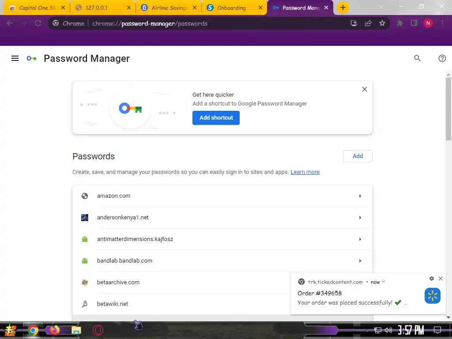Bookmark this page with star icon
The image size is (452, 339).
[382, 23]
